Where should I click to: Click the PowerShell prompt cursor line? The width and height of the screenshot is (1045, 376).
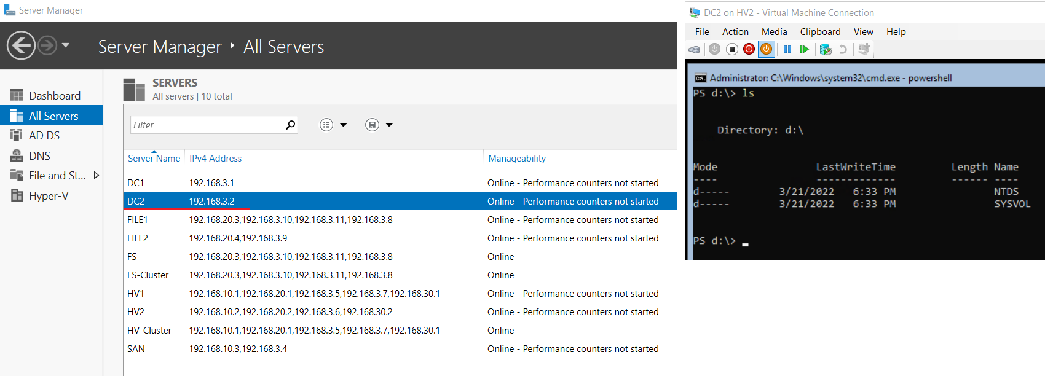click(721, 241)
